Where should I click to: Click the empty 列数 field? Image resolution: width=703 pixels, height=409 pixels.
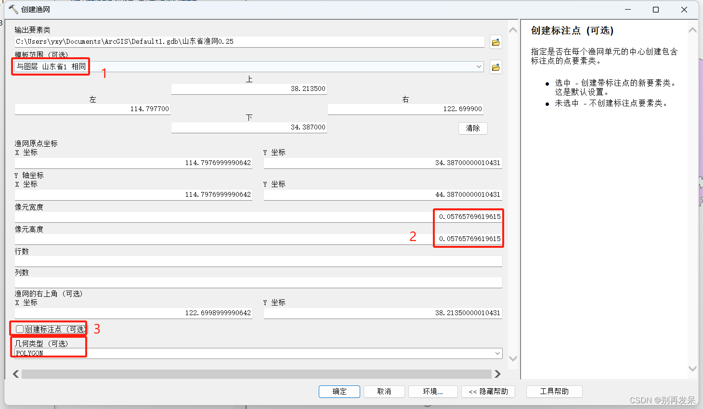coord(259,282)
